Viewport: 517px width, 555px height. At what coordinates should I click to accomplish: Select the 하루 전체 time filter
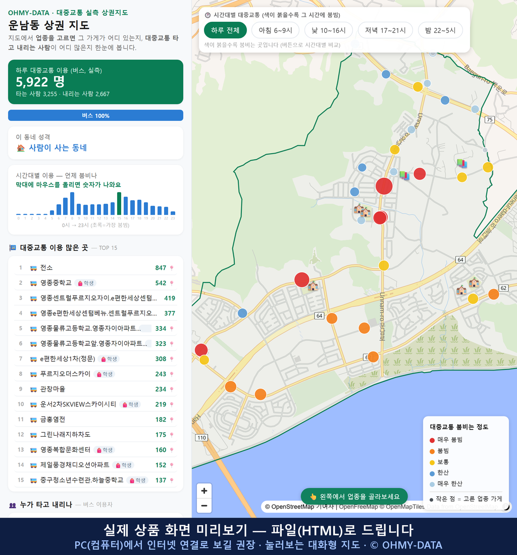225,30
